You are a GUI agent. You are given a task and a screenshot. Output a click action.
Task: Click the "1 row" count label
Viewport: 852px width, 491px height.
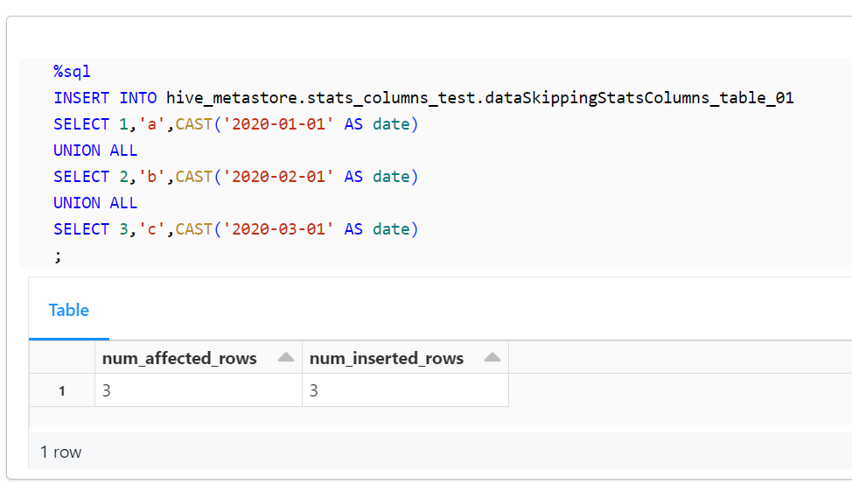[60, 452]
